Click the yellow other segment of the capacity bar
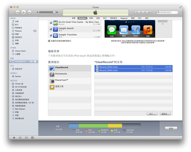This screenshot has height=152, width=191. tap(115, 125)
